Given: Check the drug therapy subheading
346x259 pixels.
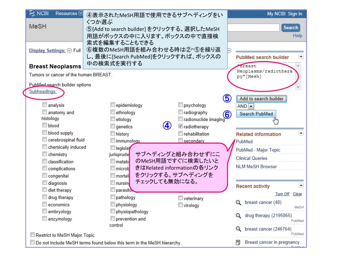Looking at the screenshot, I should click(x=45, y=197).
